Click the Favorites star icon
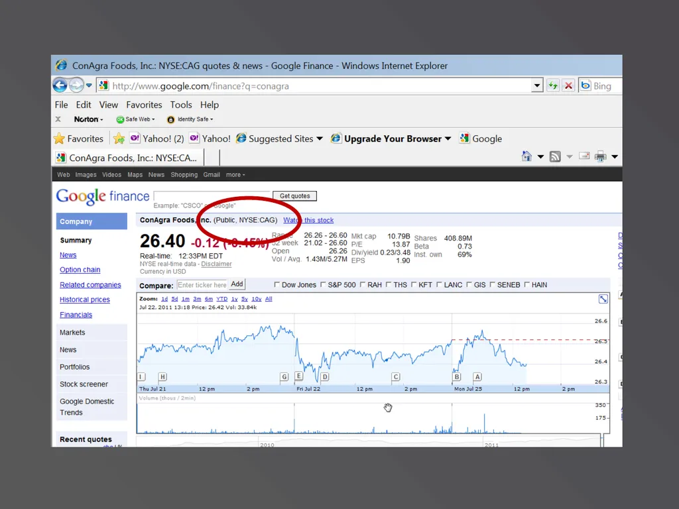 [59, 139]
